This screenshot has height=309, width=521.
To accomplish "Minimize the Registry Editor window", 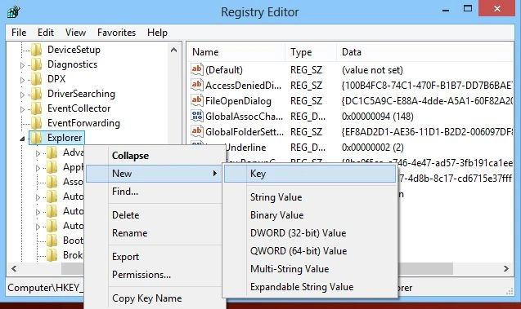I will [446, 10].
